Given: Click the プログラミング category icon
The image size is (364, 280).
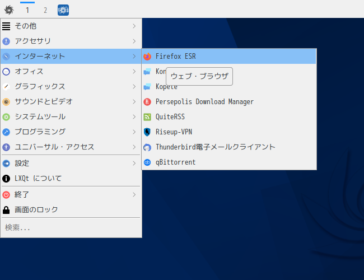Looking at the screenshot, I should click(x=6, y=132).
